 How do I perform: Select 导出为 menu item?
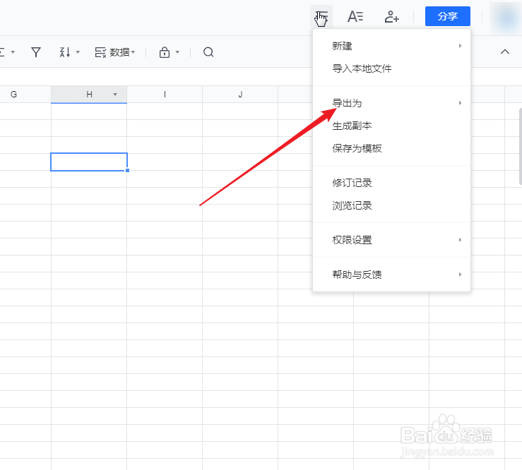coord(391,103)
